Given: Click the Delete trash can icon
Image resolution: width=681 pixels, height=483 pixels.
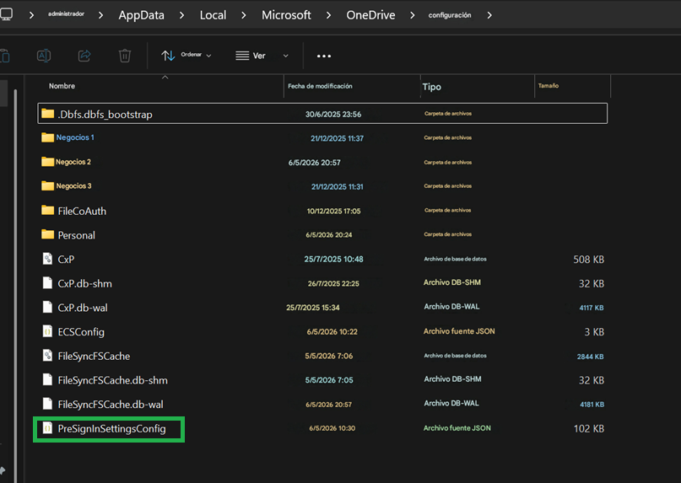Looking at the screenshot, I should [125, 56].
